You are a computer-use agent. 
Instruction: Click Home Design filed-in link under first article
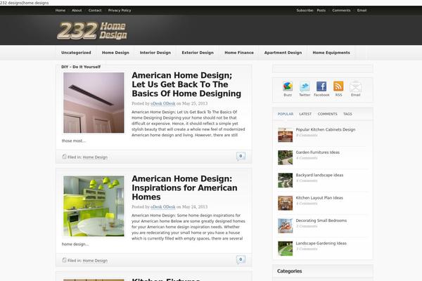tap(95, 157)
